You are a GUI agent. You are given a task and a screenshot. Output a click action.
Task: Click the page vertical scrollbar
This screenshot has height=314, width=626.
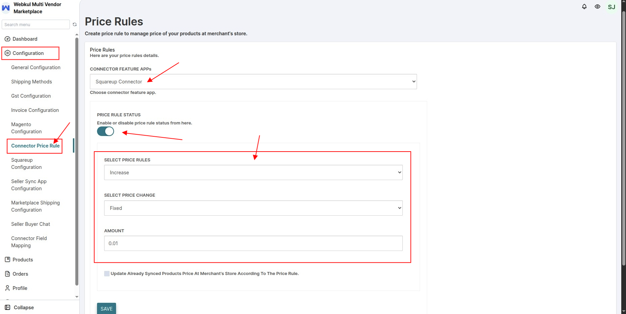(624, 138)
